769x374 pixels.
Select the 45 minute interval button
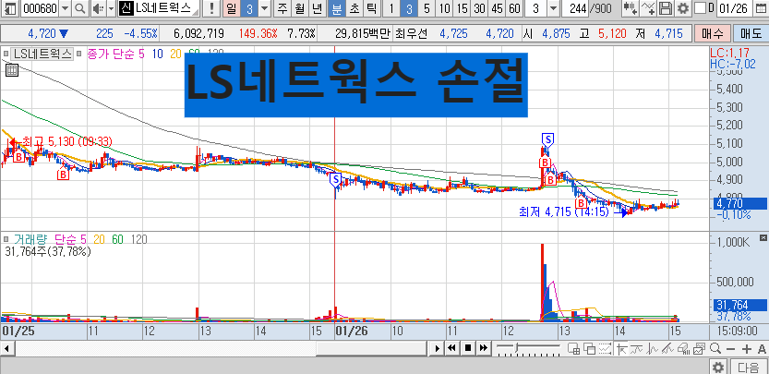[x=497, y=8]
